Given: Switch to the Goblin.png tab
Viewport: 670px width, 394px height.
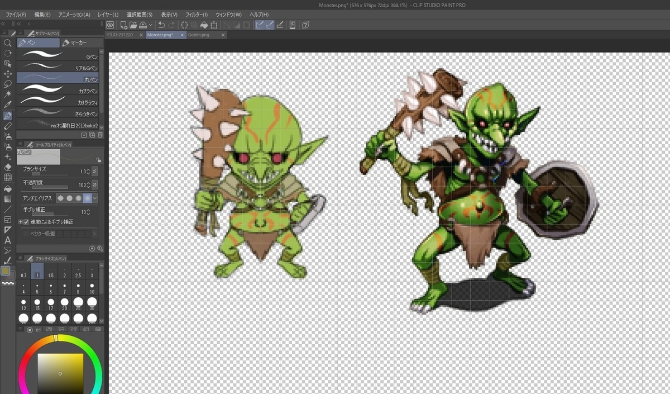Looking at the screenshot, I should tap(198, 35).
